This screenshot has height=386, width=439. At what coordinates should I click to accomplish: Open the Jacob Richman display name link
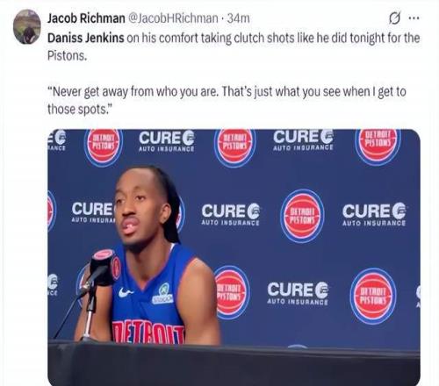[86, 18]
